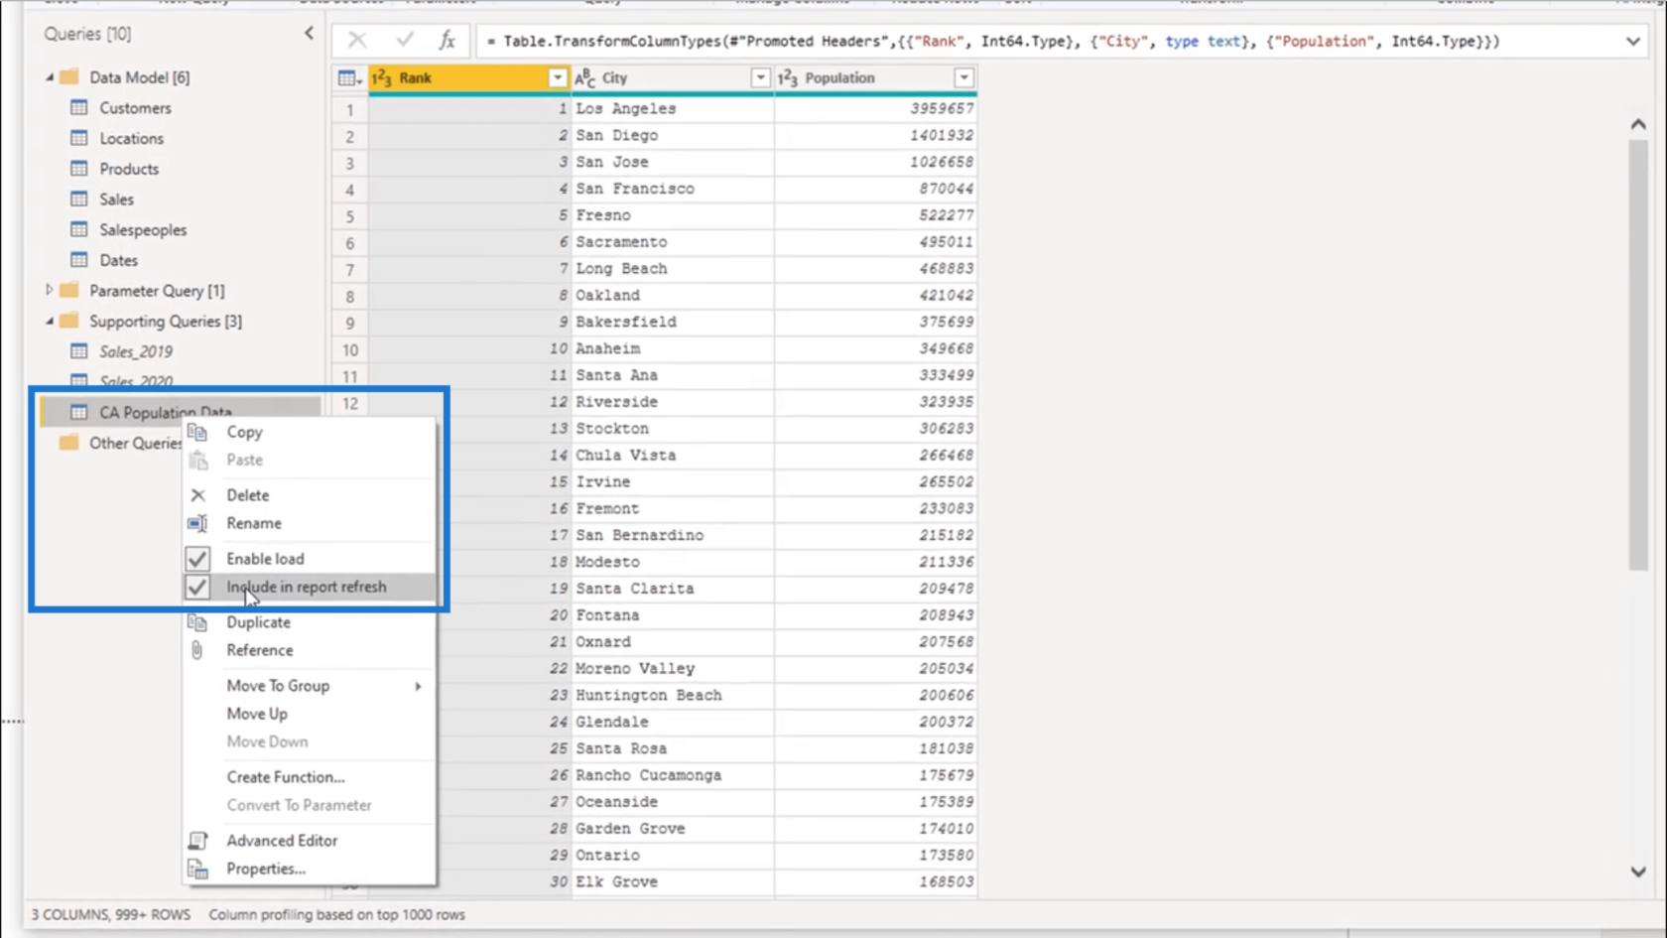Choose Duplicate in the context menu

coord(310,622)
